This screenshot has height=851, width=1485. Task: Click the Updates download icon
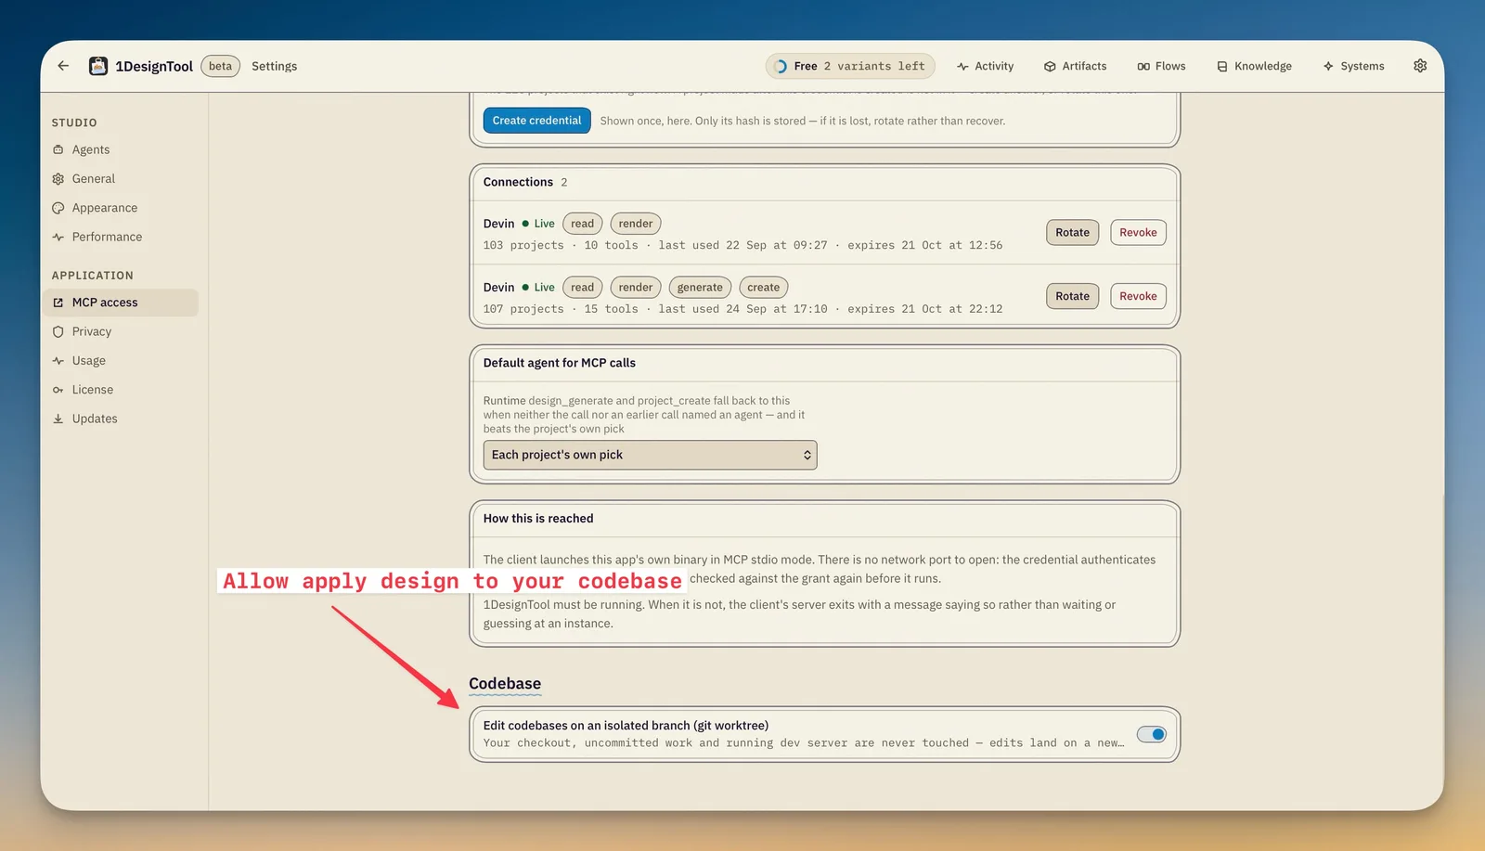pos(58,419)
